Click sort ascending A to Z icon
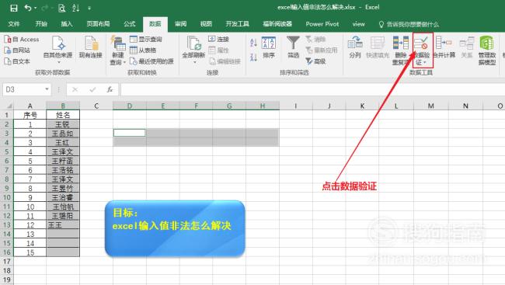505x285 pixels. point(253,42)
